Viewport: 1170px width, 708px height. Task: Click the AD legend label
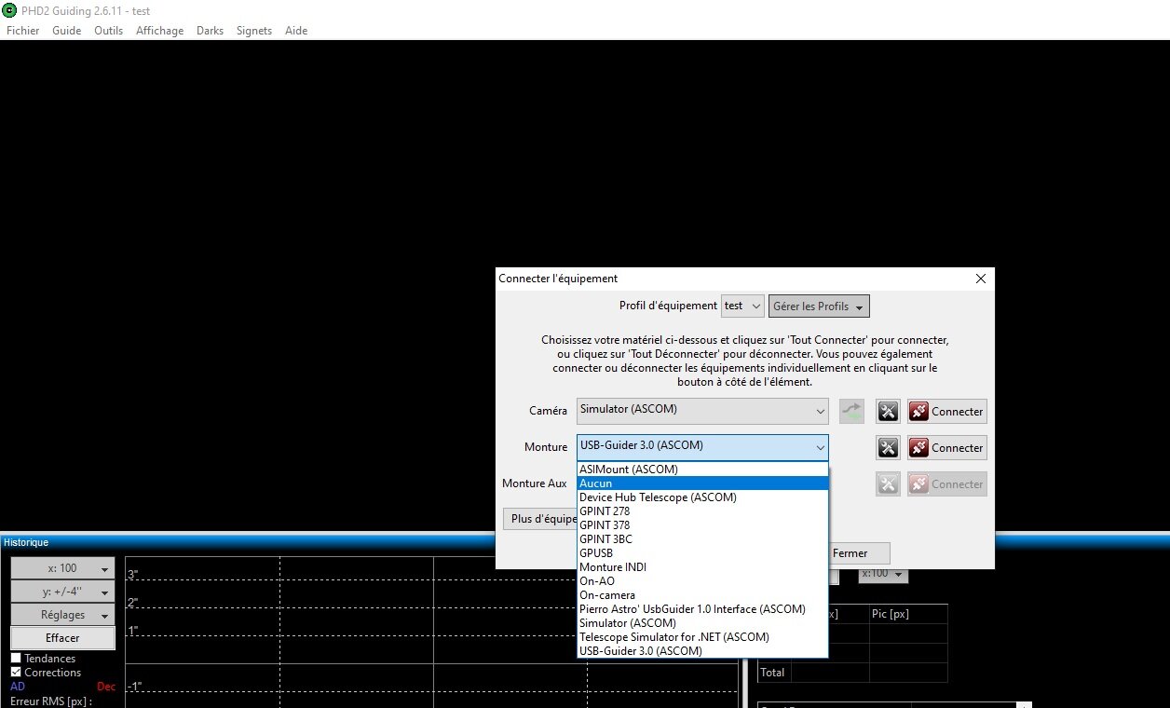[x=18, y=687]
